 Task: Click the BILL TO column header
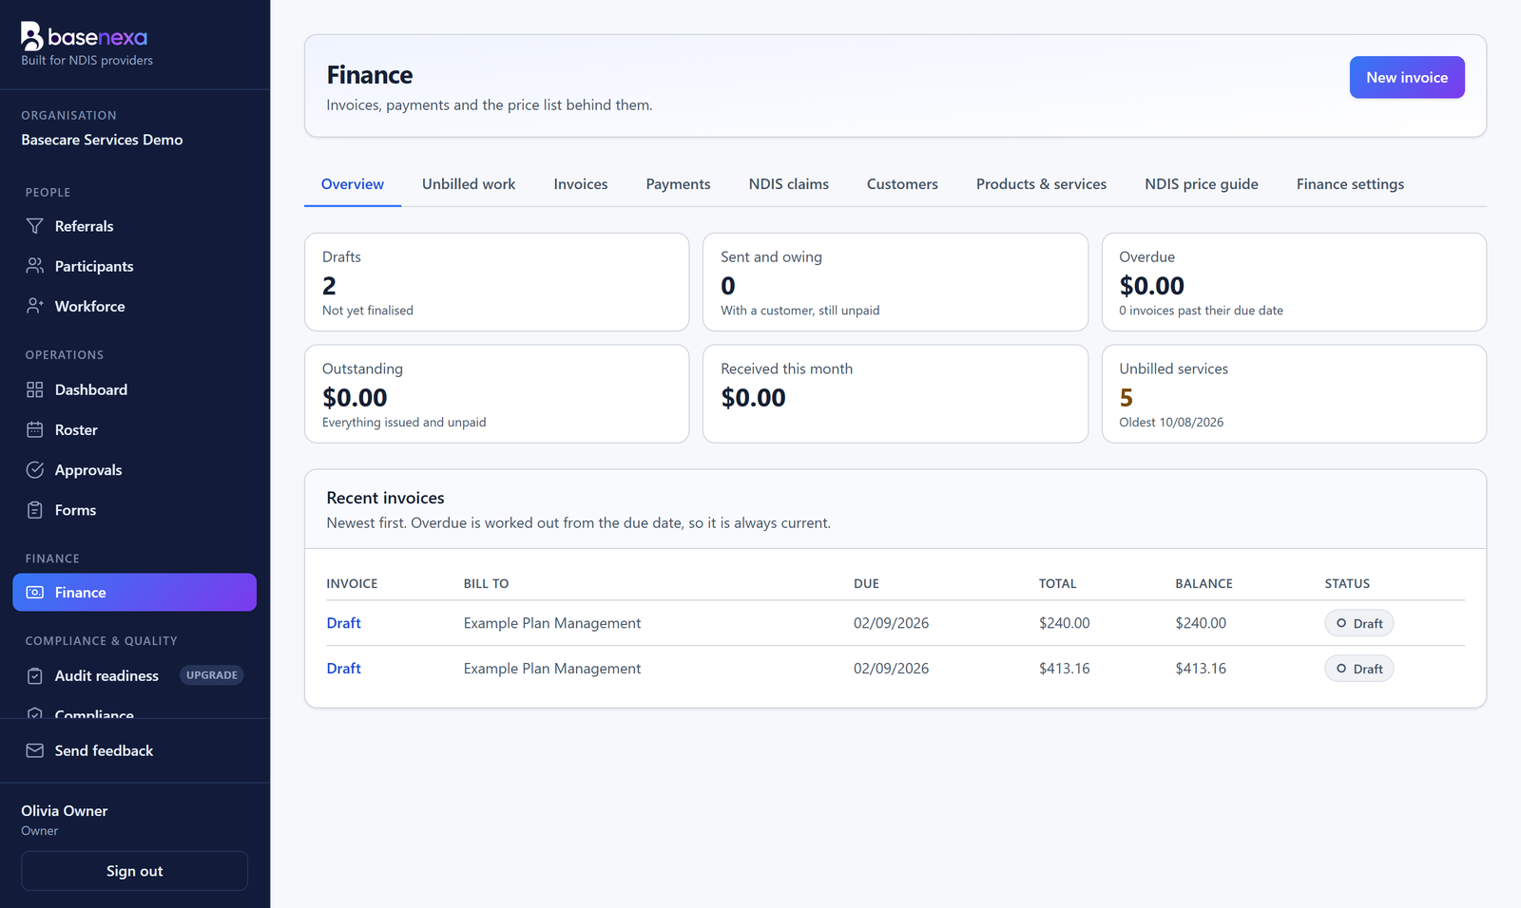click(x=486, y=583)
